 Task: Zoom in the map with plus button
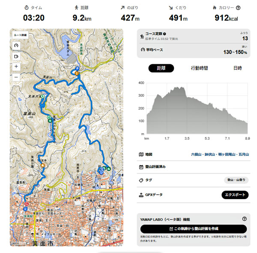click(16, 67)
